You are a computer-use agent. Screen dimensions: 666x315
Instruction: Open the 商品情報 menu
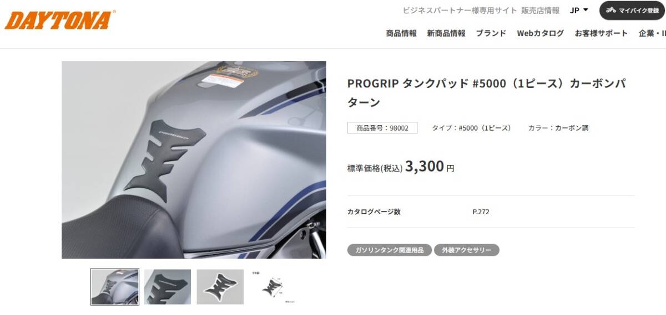(x=401, y=33)
